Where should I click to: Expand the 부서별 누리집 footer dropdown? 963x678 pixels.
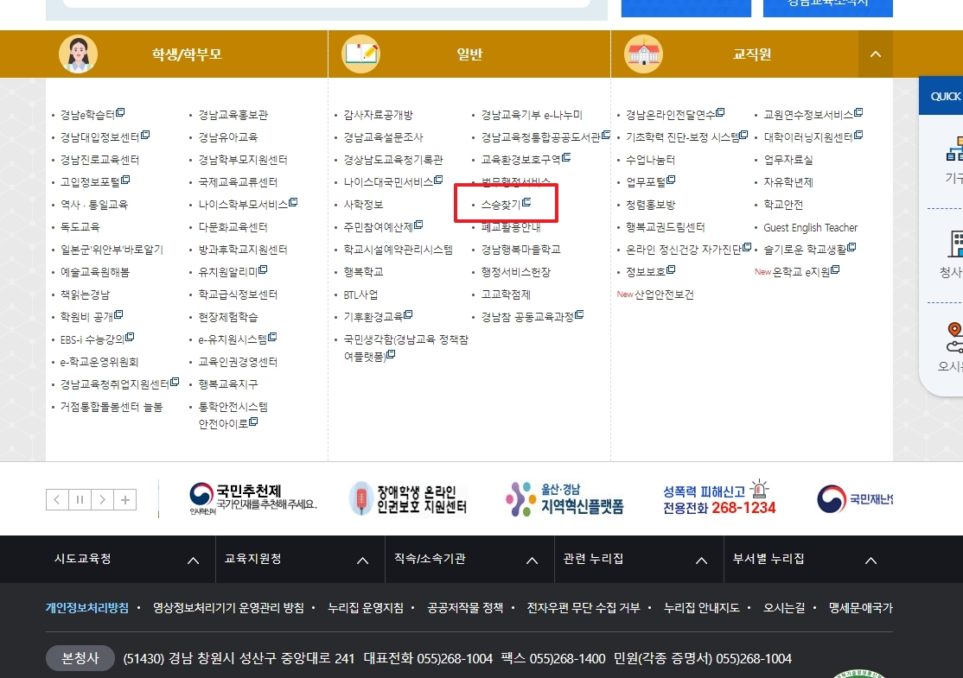[808, 559]
